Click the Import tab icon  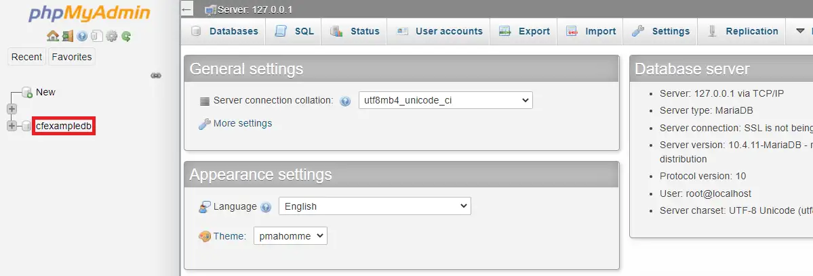coord(572,31)
